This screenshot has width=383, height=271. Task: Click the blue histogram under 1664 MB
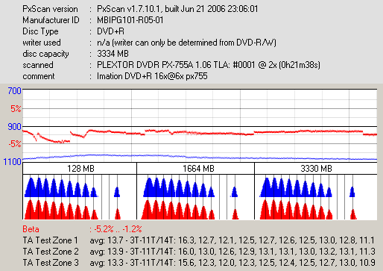point(191,187)
